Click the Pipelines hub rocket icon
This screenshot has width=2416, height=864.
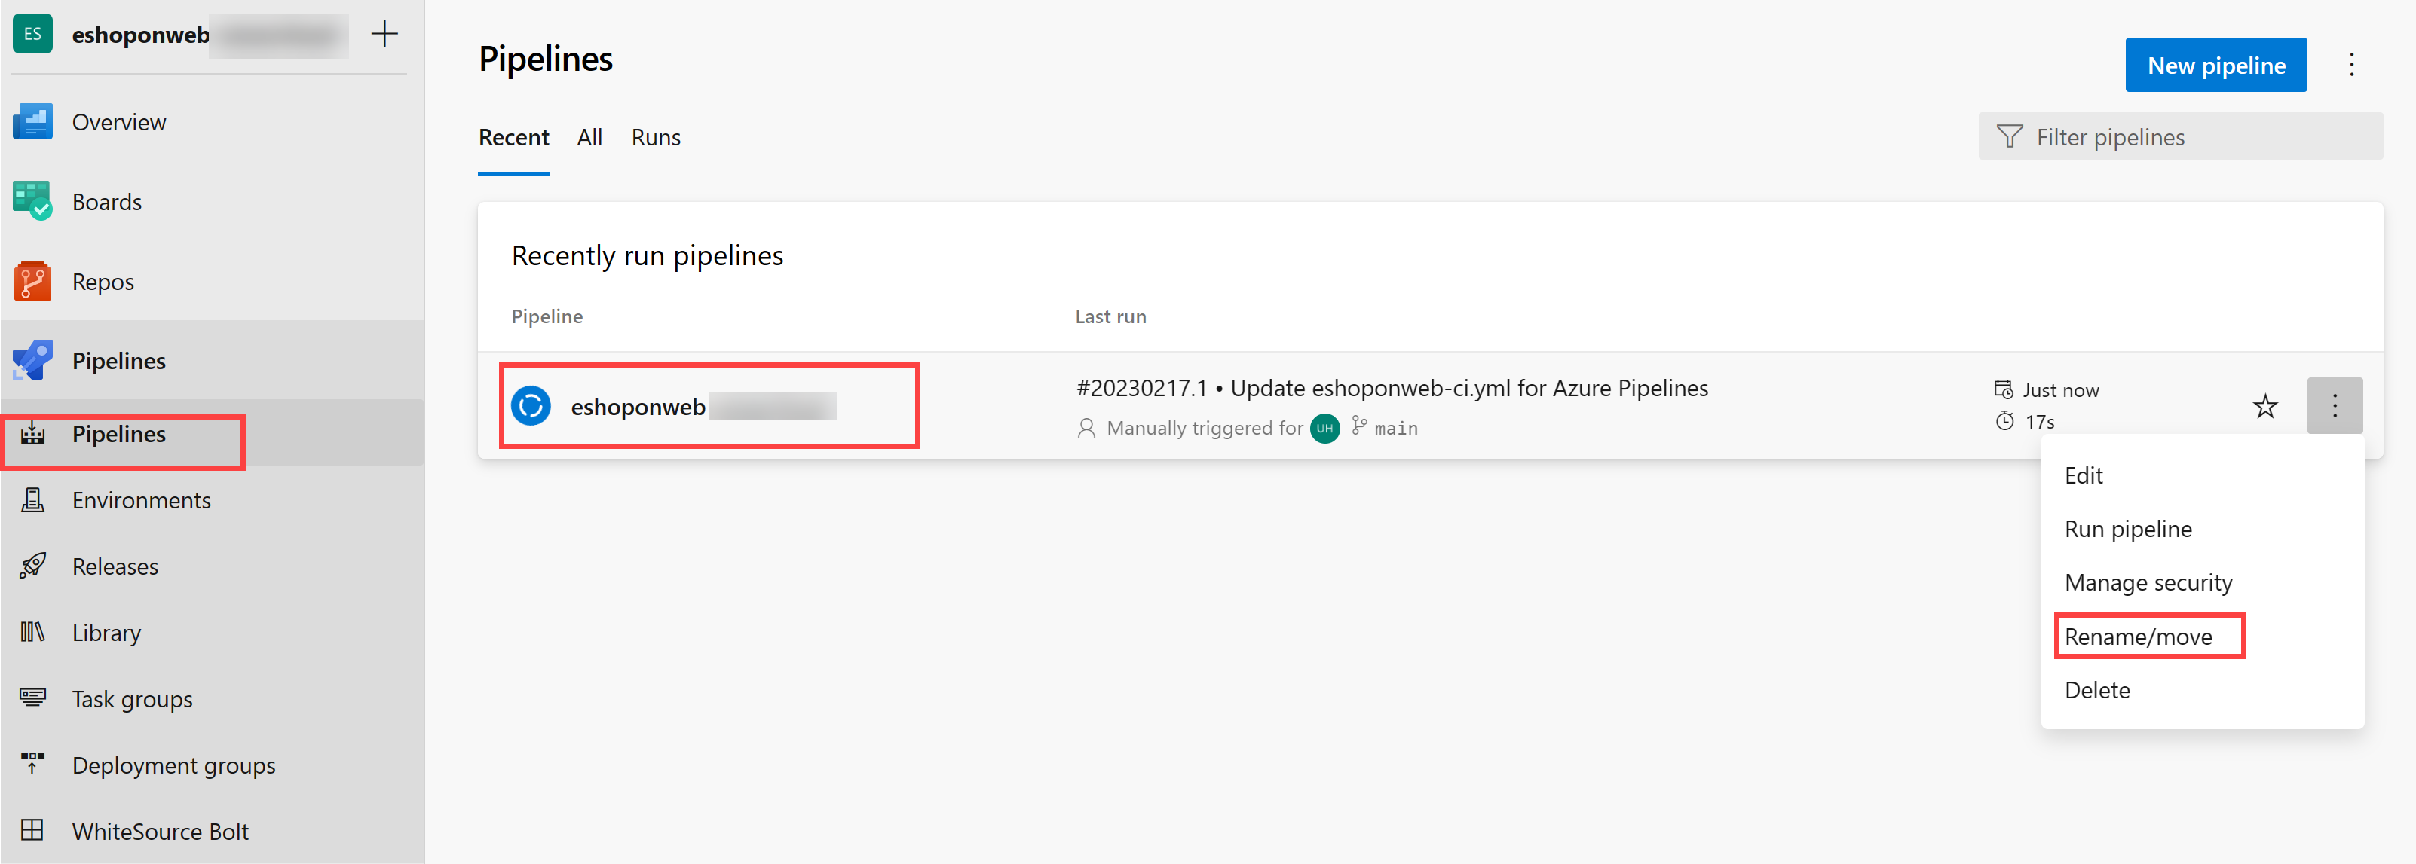click(33, 361)
